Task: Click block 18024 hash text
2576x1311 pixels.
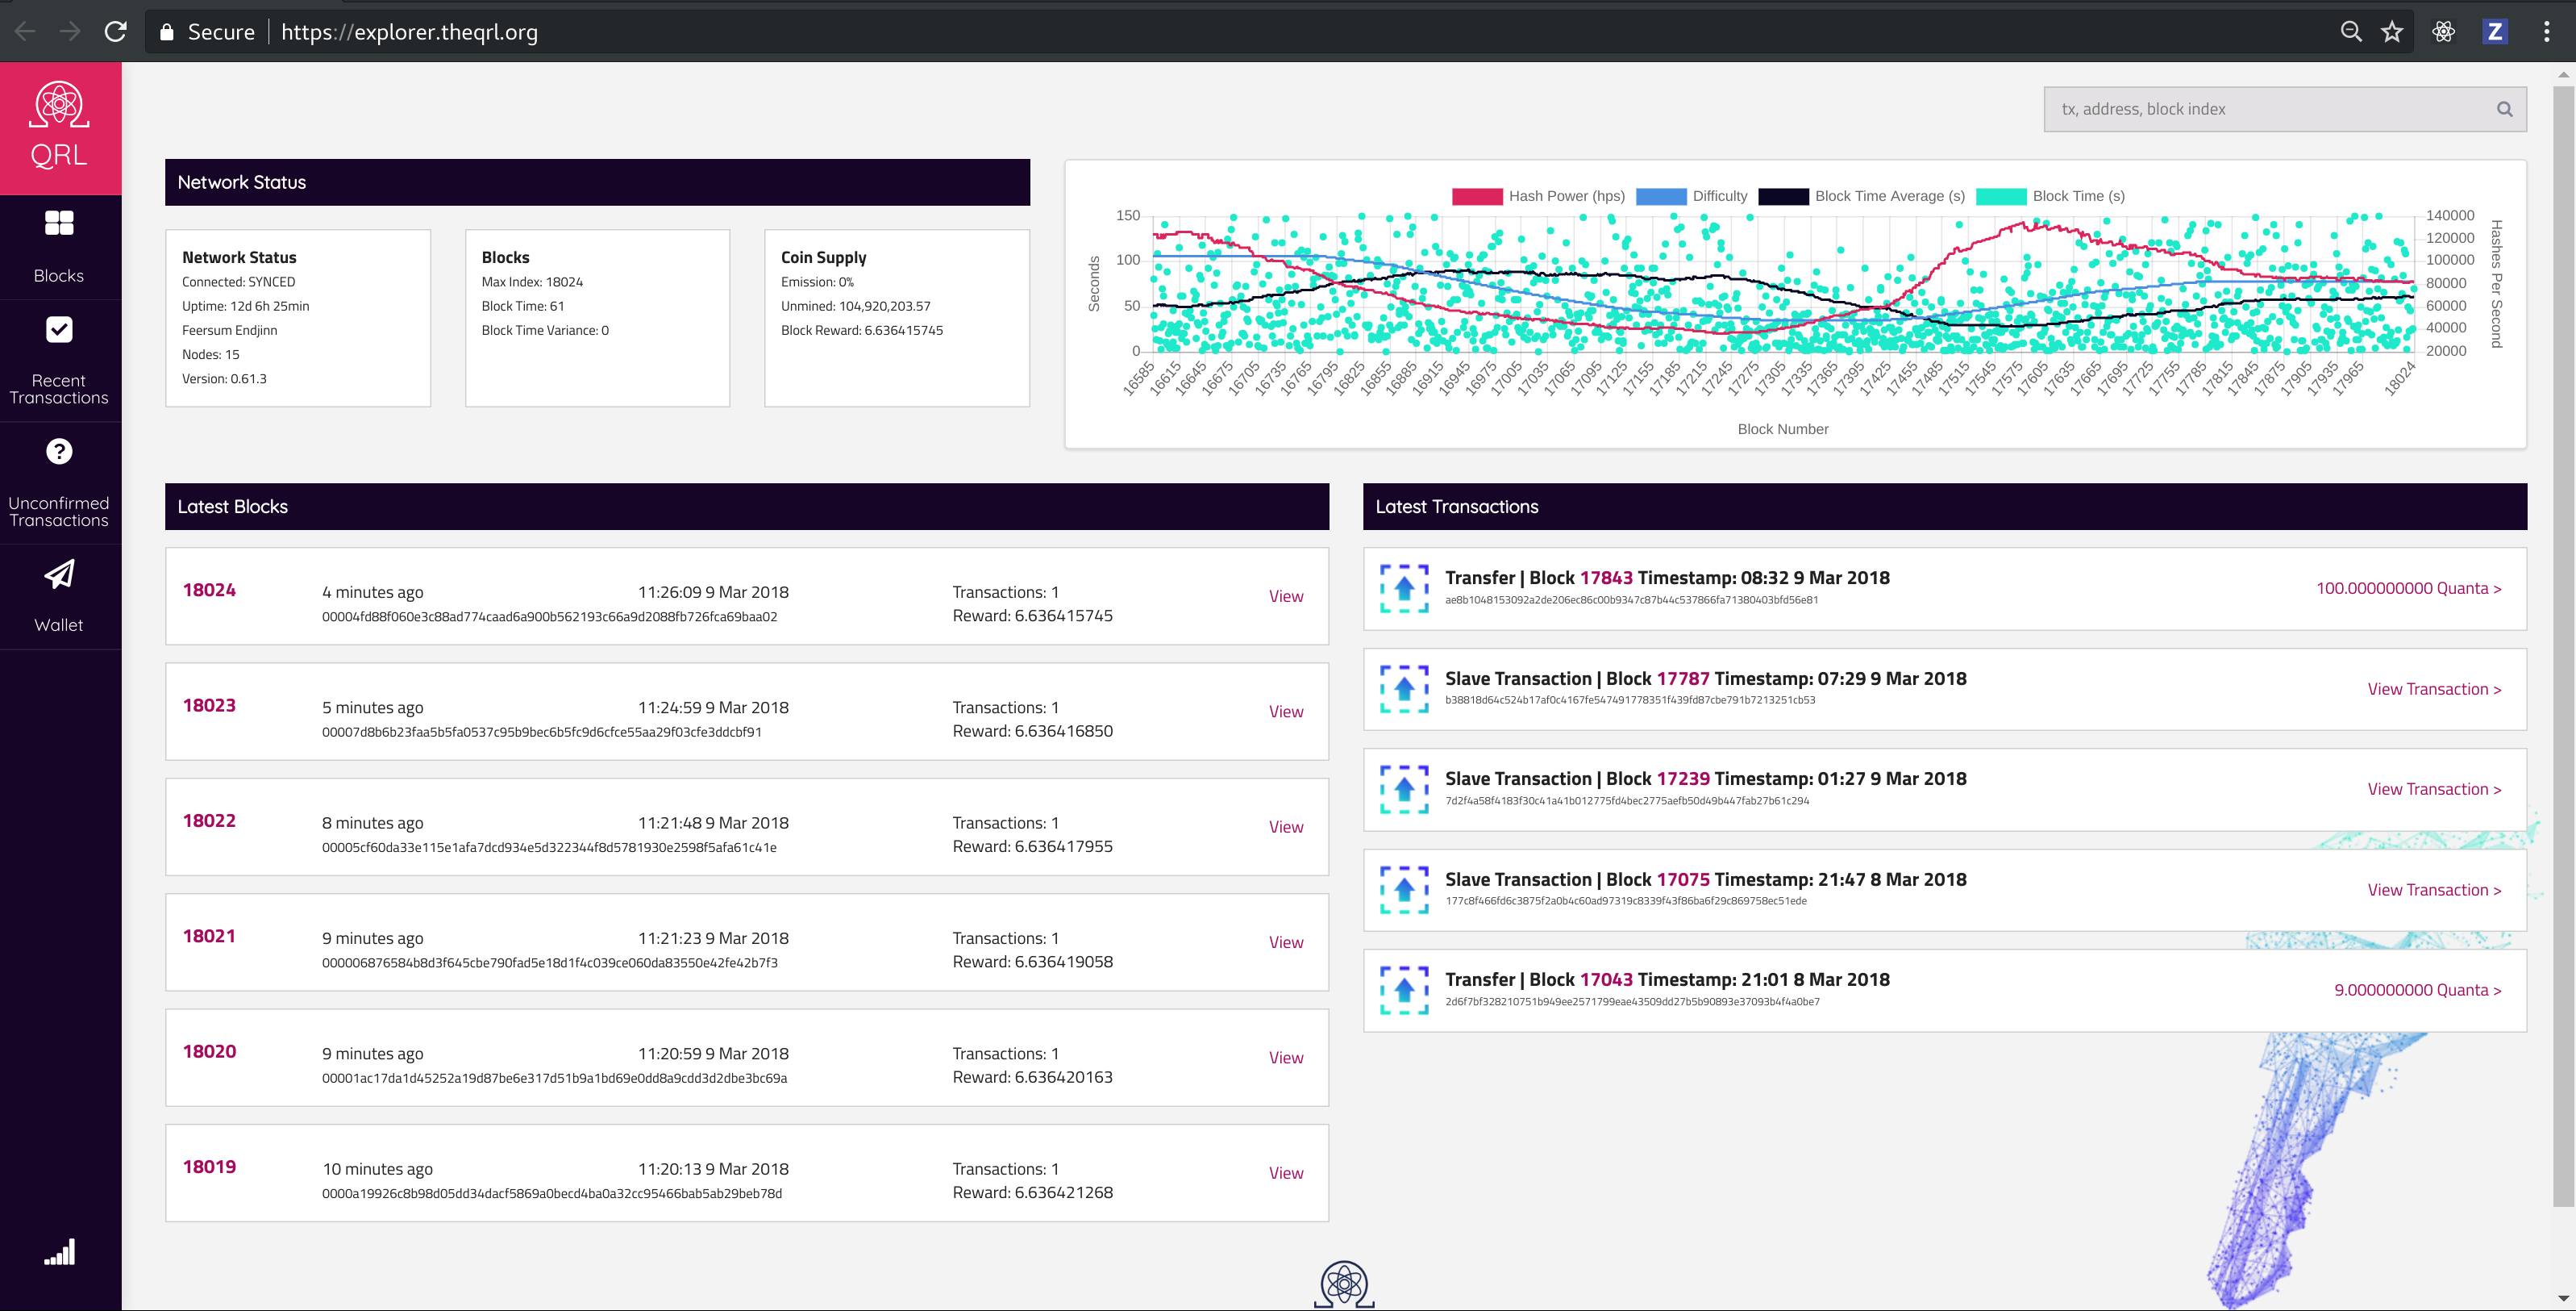Action: 549,616
